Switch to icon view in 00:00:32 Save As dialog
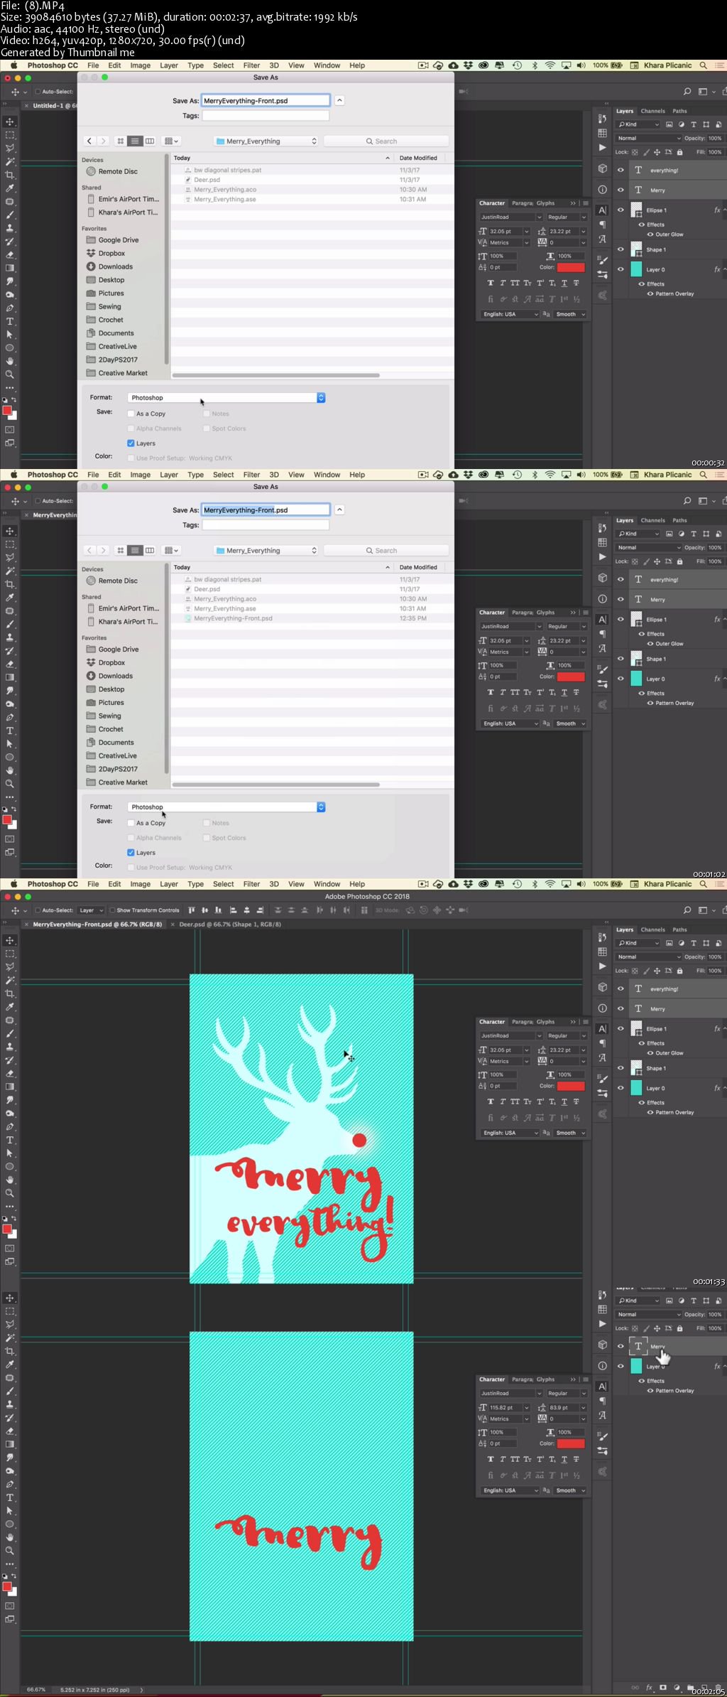727x1697 pixels. (x=120, y=141)
